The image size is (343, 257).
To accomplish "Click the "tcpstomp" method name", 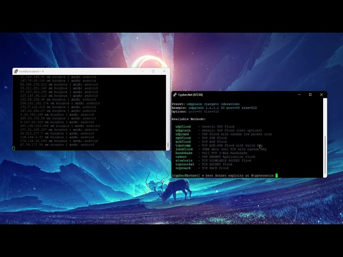I will (183, 146).
